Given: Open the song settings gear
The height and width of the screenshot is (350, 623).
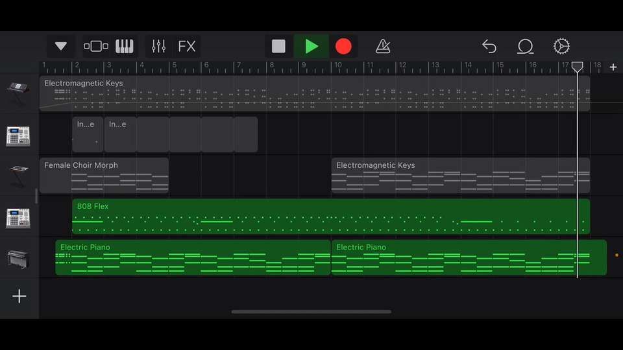Looking at the screenshot, I should coord(561,47).
